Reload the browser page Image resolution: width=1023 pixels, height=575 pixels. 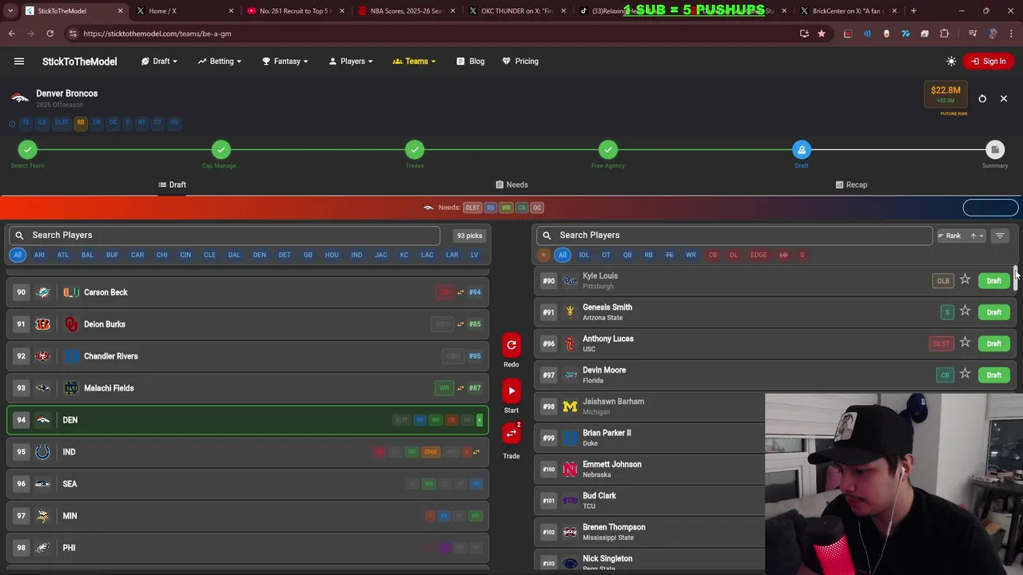[x=50, y=34]
